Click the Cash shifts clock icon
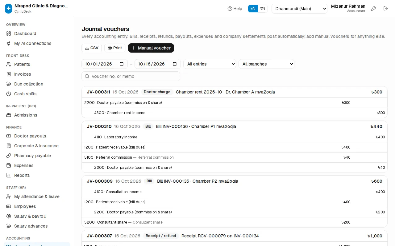This screenshot has width=395, height=246. [x=9, y=94]
